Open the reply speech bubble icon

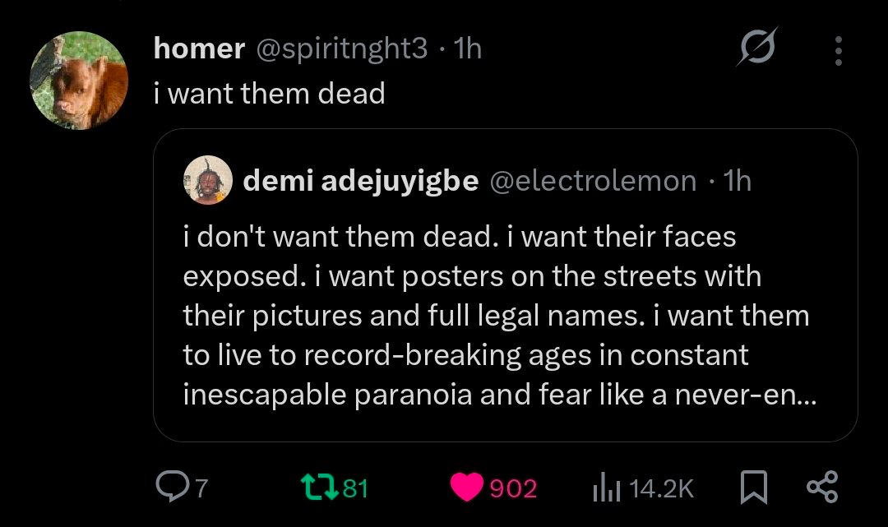point(173,488)
